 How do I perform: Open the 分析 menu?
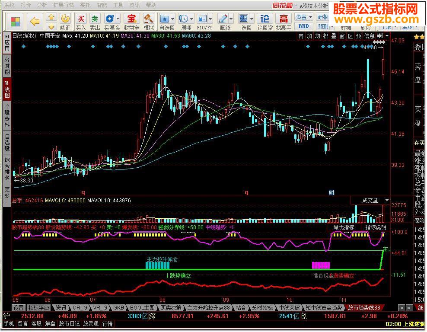pyautogui.click(x=42, y=5)
